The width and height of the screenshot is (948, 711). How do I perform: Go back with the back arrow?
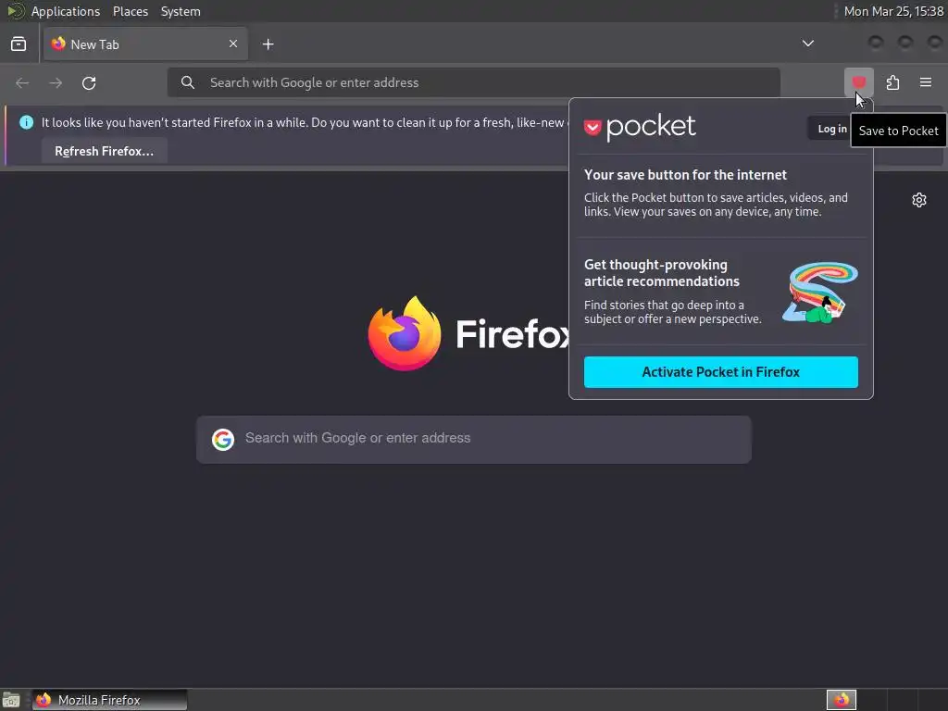pos(22,82)
